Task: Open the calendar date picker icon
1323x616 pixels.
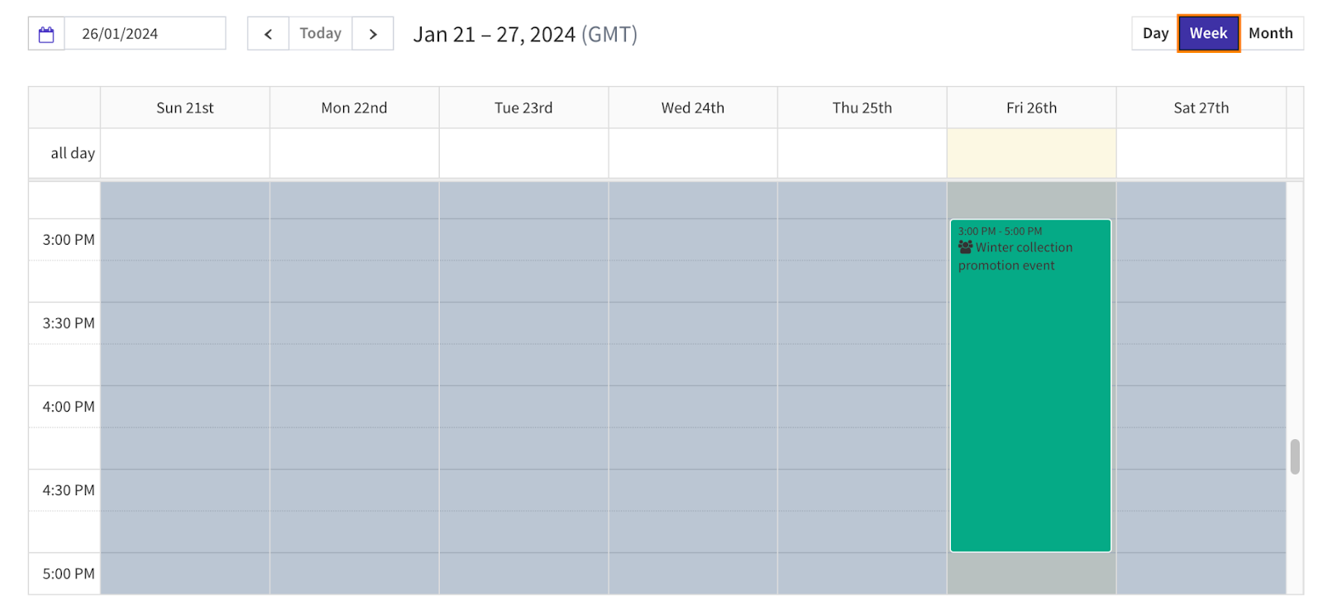Action: [x=46, y=34]
